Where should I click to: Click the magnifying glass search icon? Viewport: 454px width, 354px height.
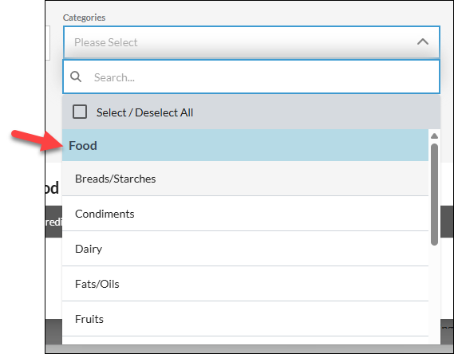76,77
